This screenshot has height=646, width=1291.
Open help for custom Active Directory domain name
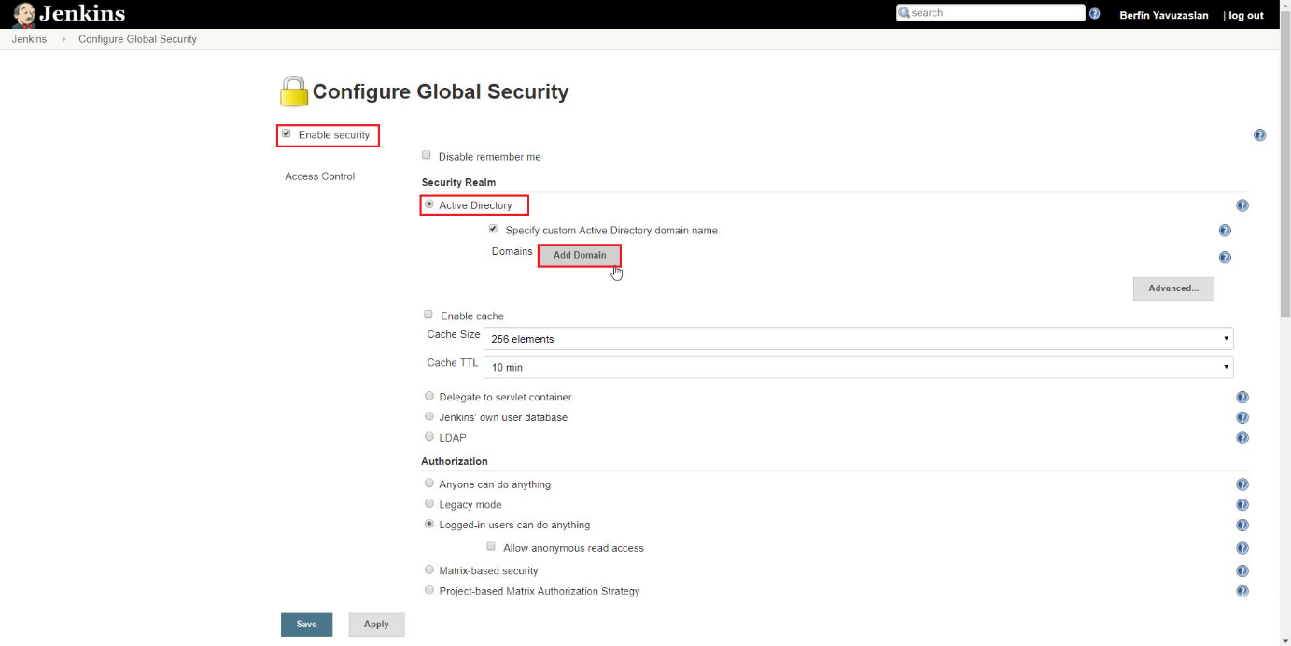[x=1225, y=231]
